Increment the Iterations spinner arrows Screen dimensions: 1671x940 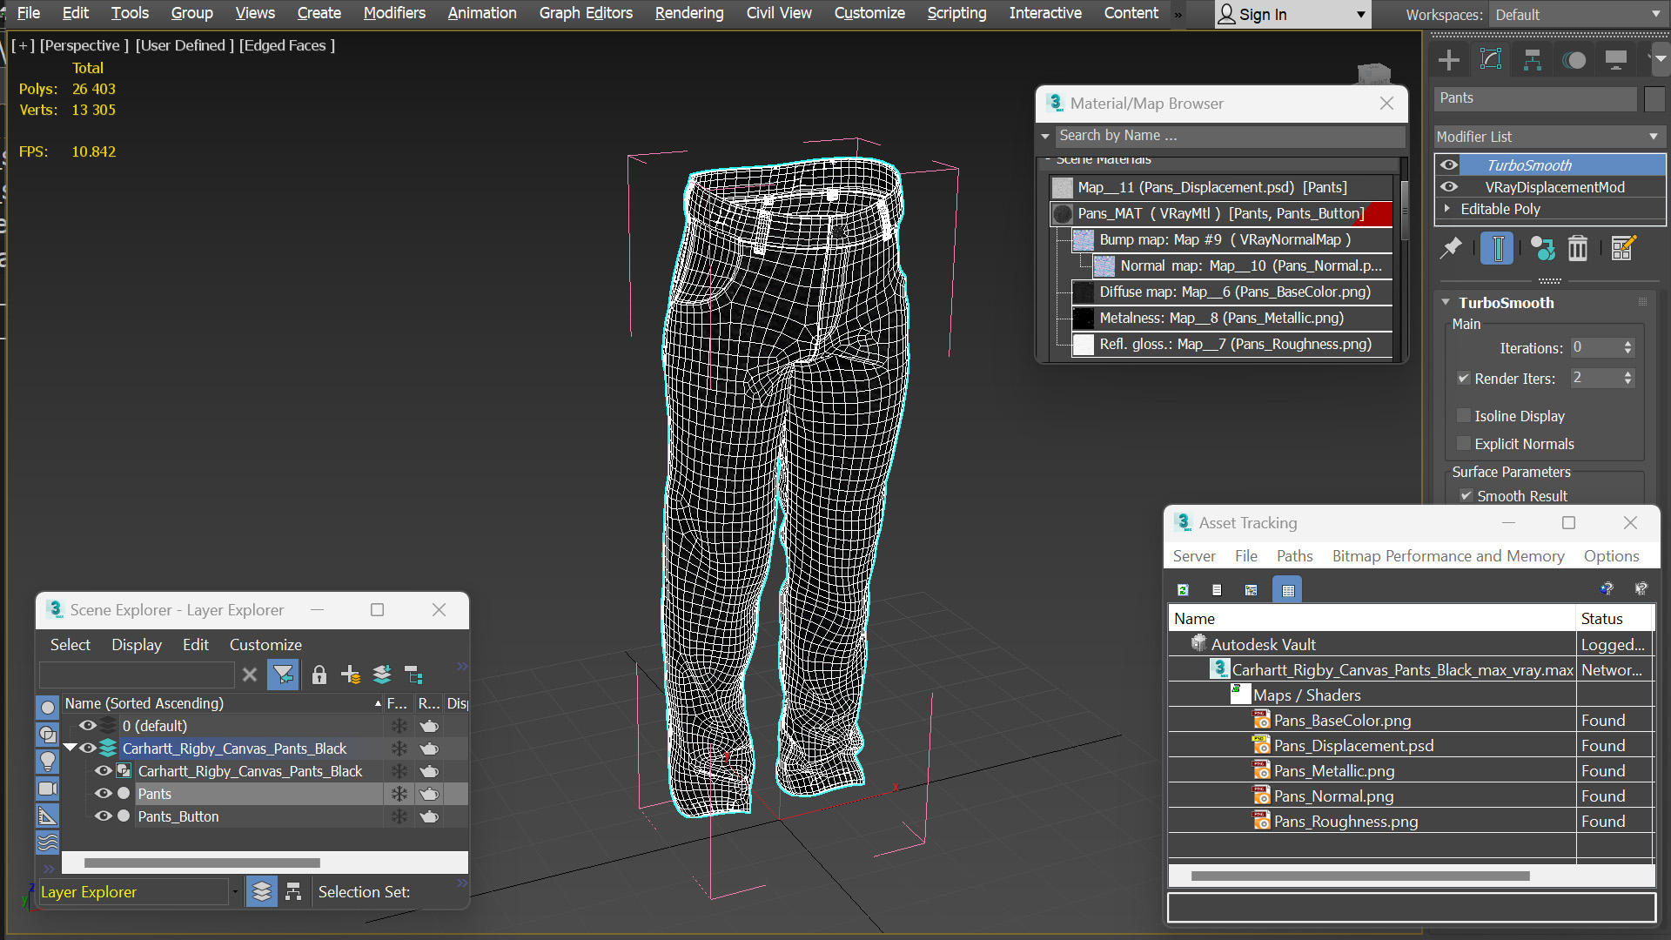[1627, 344]
